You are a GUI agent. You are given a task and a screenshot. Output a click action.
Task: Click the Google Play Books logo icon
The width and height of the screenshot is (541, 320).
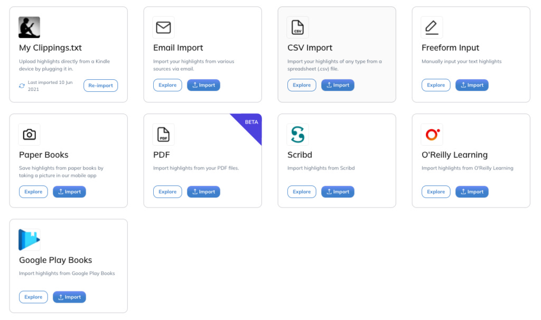coord(30,240)
